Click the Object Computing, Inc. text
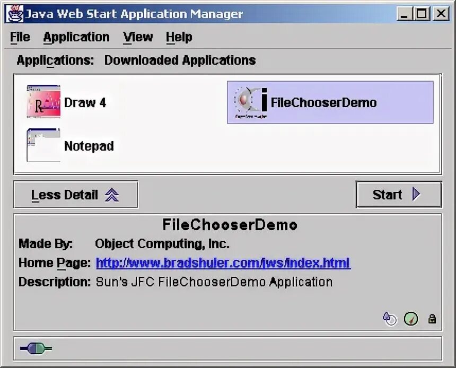 coord(162,244)
